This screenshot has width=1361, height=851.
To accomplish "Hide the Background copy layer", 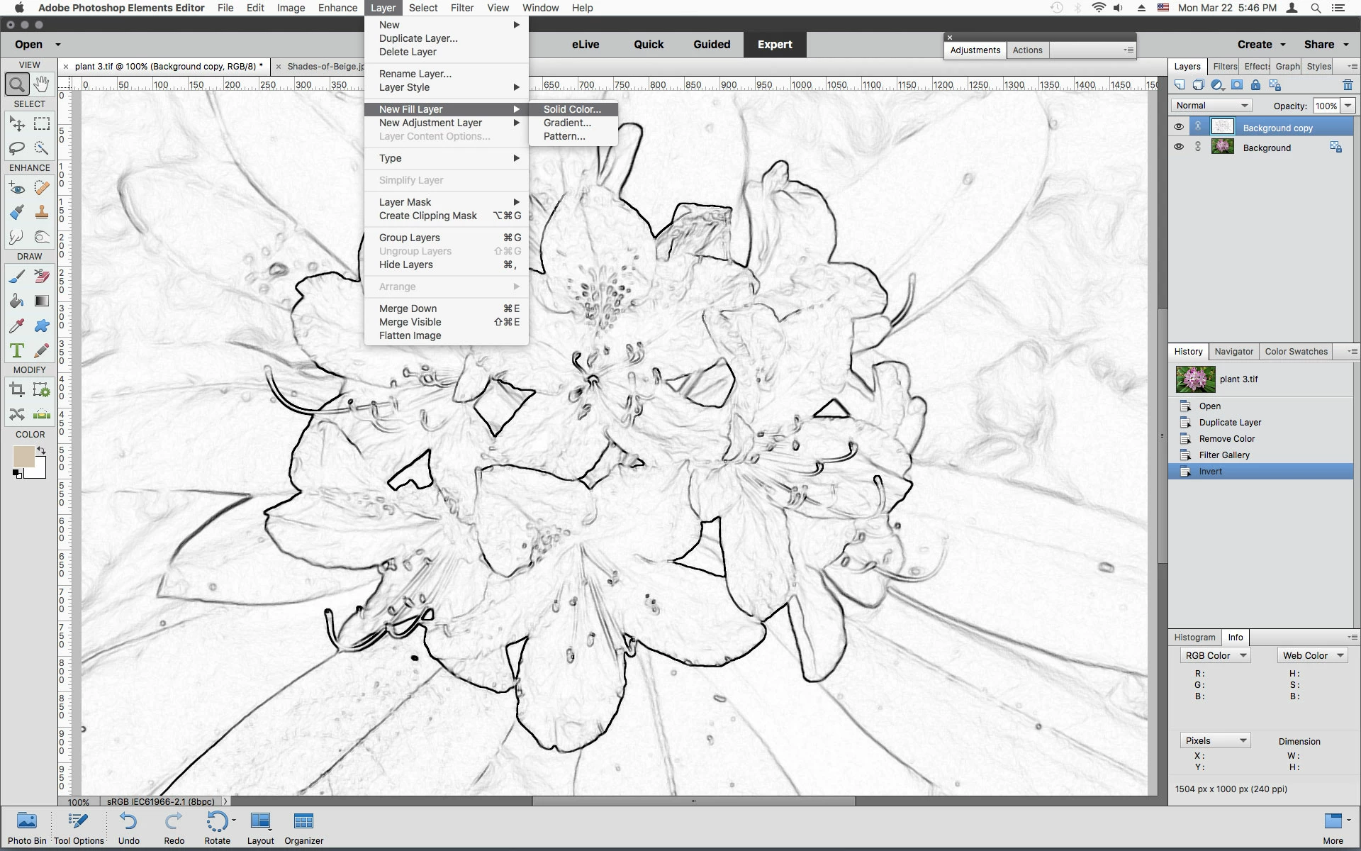I will 1178,127.
